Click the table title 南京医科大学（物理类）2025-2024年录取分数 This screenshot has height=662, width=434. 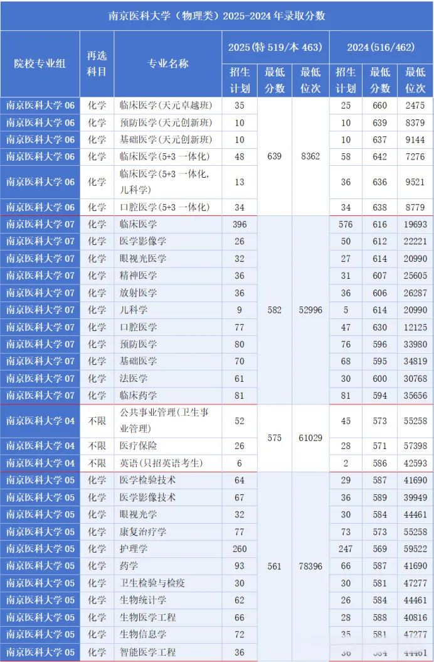217,16
